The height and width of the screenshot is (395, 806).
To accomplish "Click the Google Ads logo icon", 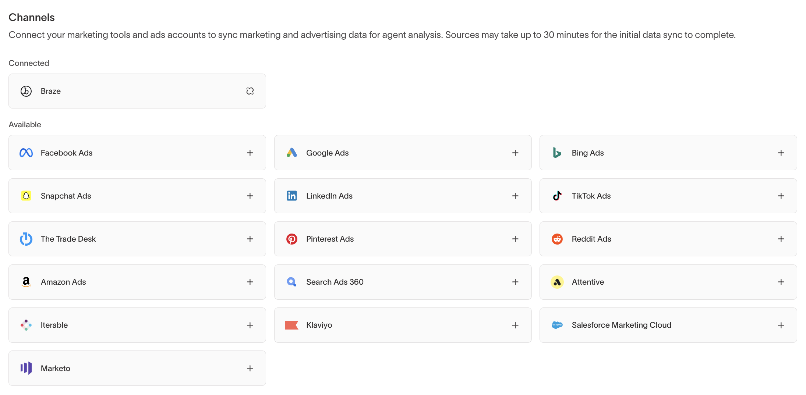I will (292, 153).
